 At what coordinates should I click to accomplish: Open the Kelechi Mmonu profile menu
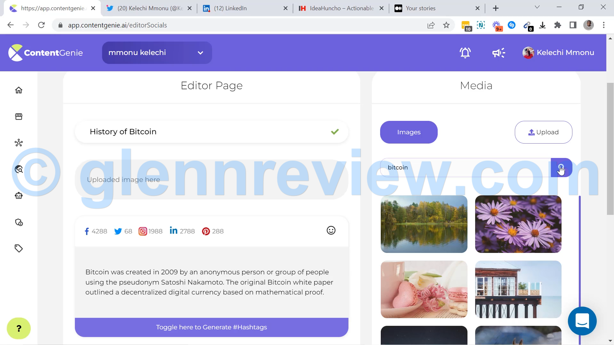click(x=558, y=52)
